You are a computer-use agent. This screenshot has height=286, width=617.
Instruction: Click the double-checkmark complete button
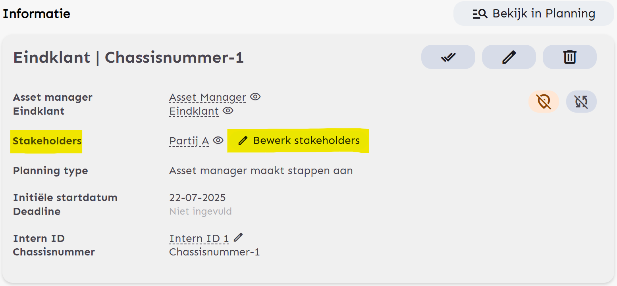448,57
